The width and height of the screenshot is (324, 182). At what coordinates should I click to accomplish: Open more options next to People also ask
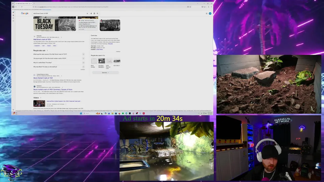47,51
